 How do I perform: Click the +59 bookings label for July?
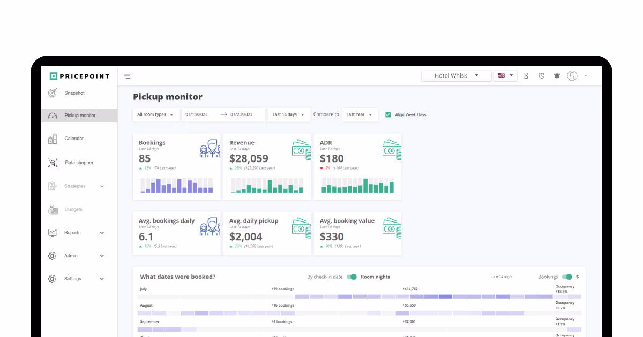283,289
